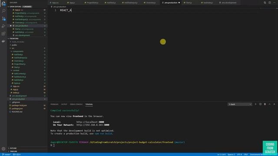The width and height of the screenshot is (278, 156).
Task: Open package.json in the file tree
Action: [17, 109]
